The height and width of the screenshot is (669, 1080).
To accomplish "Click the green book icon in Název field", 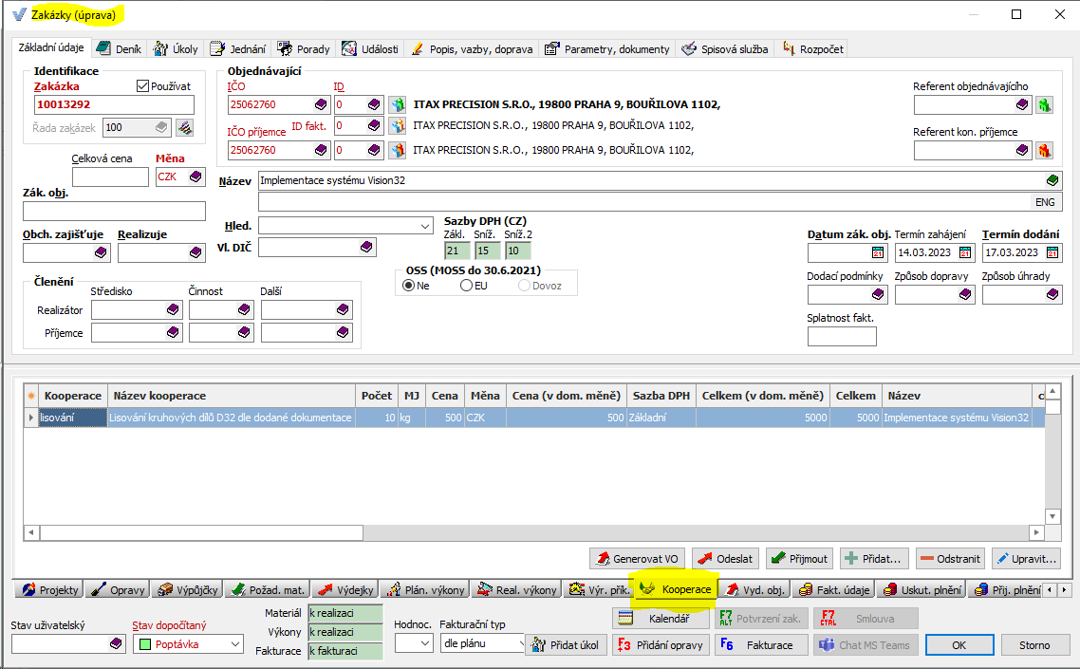I will (x=1052, y=180).
